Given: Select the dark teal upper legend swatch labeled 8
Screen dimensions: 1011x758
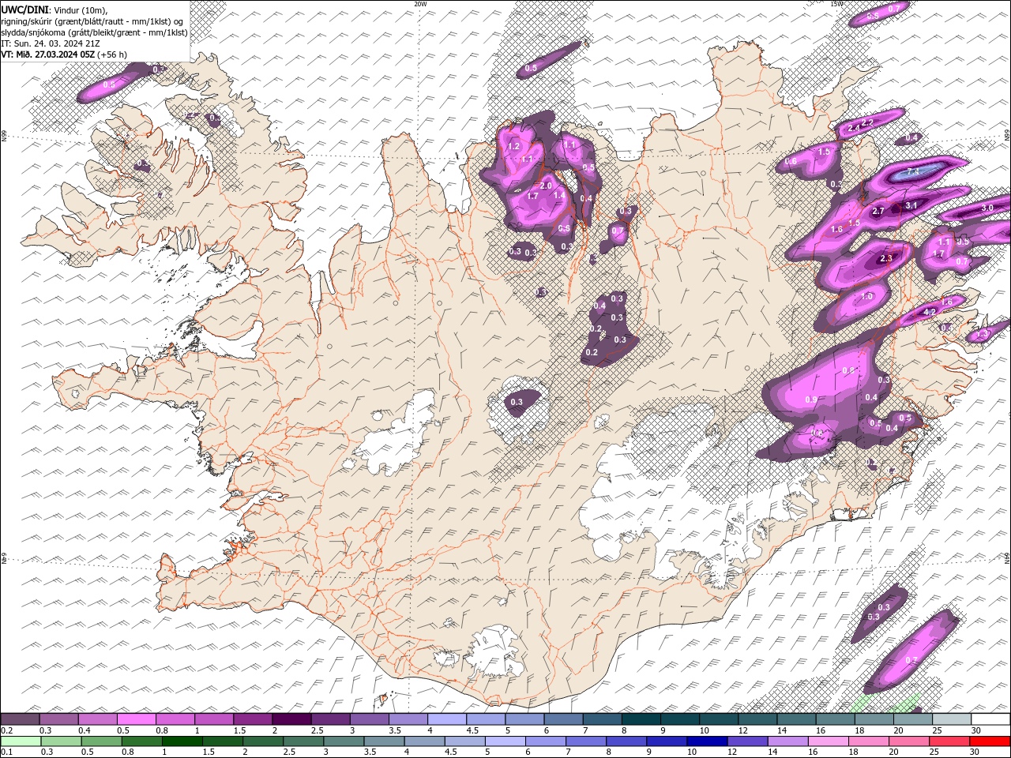Looking at the screenshot, I should 641,719.
